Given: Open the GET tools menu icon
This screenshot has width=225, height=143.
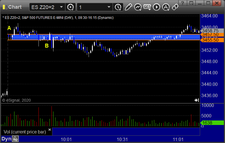Looking at the screenshot, I should (147, 7).
